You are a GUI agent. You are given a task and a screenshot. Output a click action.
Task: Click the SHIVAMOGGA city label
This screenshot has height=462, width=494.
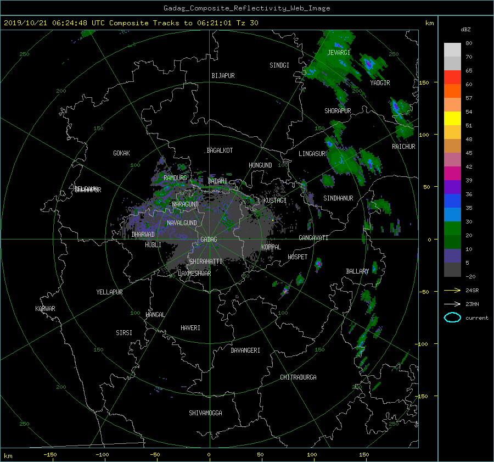pyautogui.click(x=205, y=413)
